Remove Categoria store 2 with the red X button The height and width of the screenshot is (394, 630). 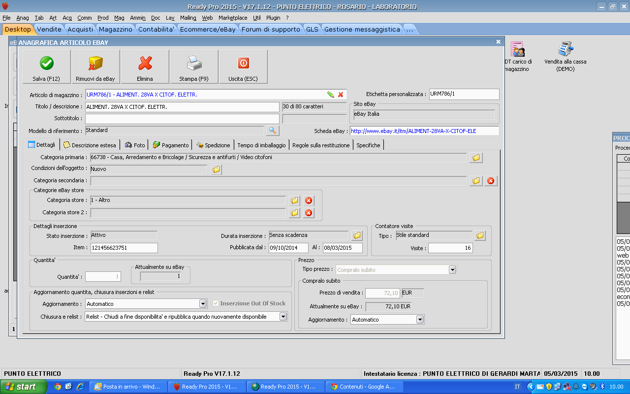pos(309,213)
